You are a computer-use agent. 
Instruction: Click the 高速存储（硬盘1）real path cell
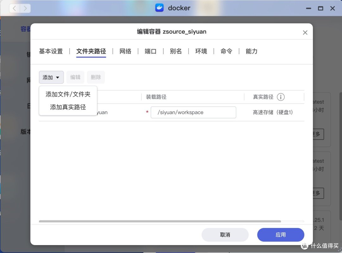pyautogui.click(x=273, y=112)
